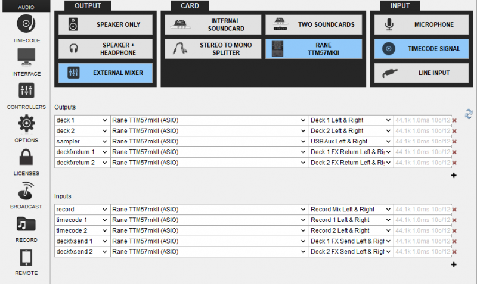Open the Controllers settings page

click(26, 96)
